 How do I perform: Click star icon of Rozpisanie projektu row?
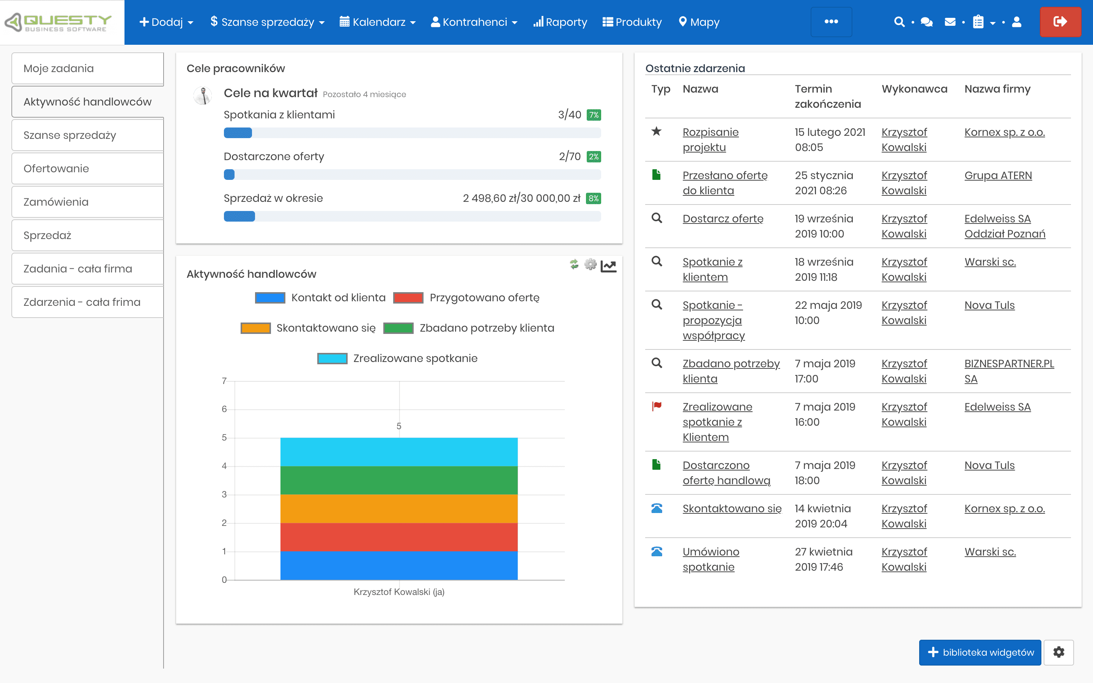[657, 131]
